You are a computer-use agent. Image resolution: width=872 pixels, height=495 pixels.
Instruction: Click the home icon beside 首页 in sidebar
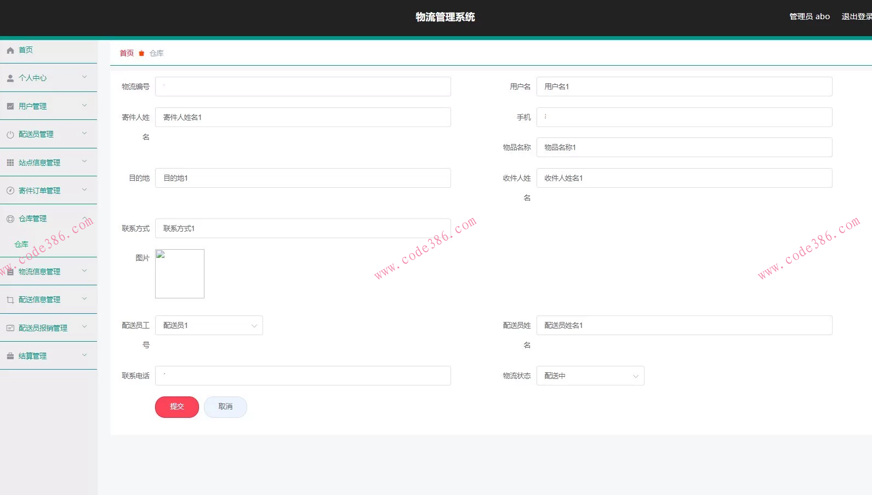(10, 50)
